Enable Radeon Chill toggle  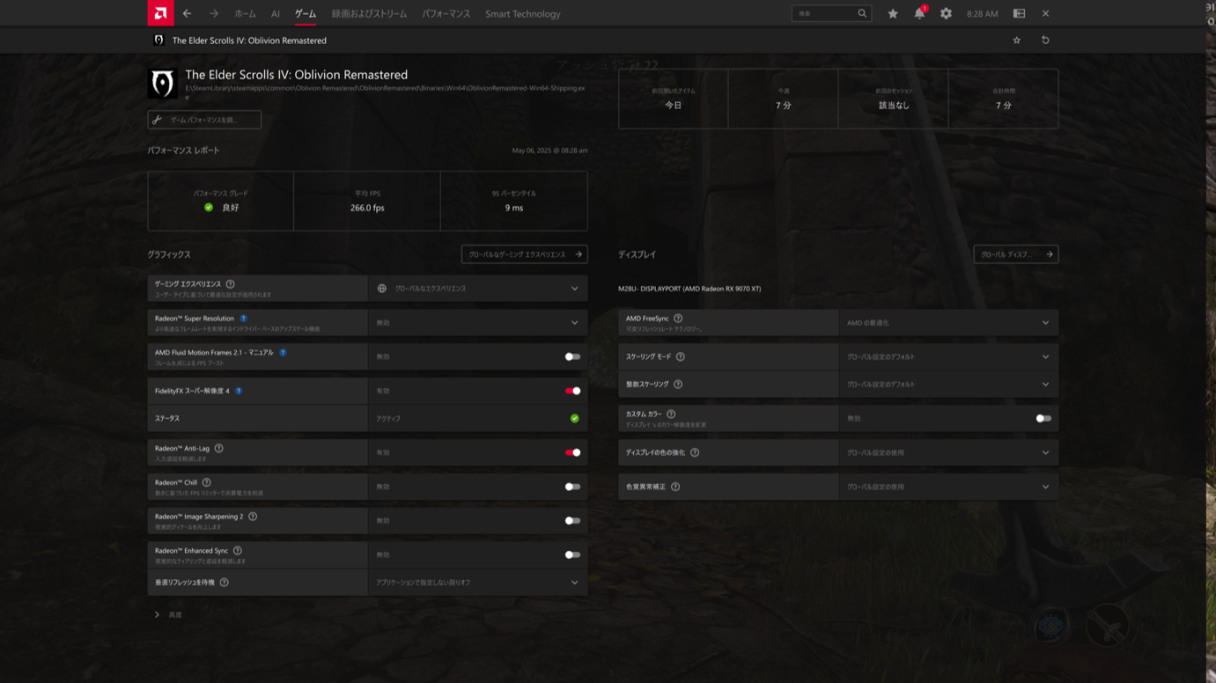(x=572, y=487)
